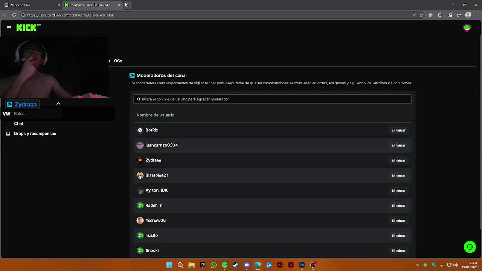Open Drops y recompensas in sidebar

35,134
